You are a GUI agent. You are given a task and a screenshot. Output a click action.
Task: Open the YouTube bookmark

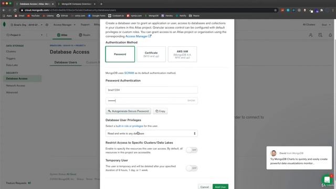point(34,16)
